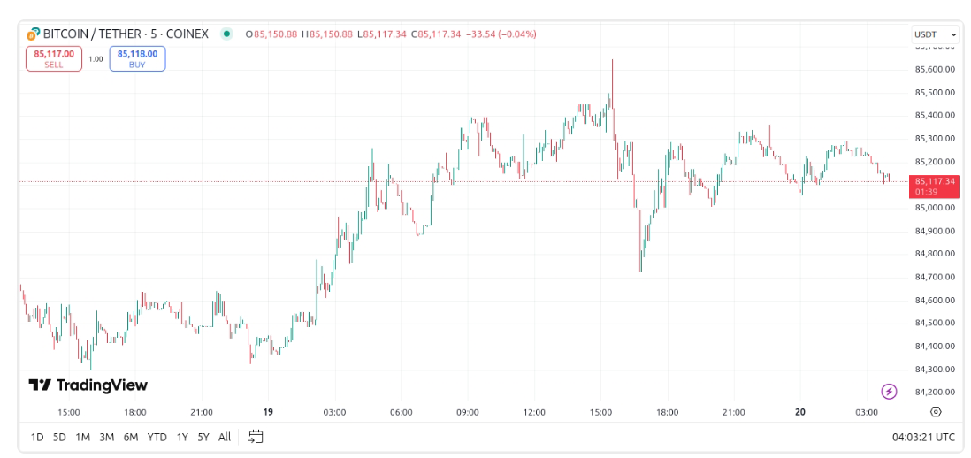Click the red 85,117.34 current price label
Screen dimensions: 971x458
point(936,186)
